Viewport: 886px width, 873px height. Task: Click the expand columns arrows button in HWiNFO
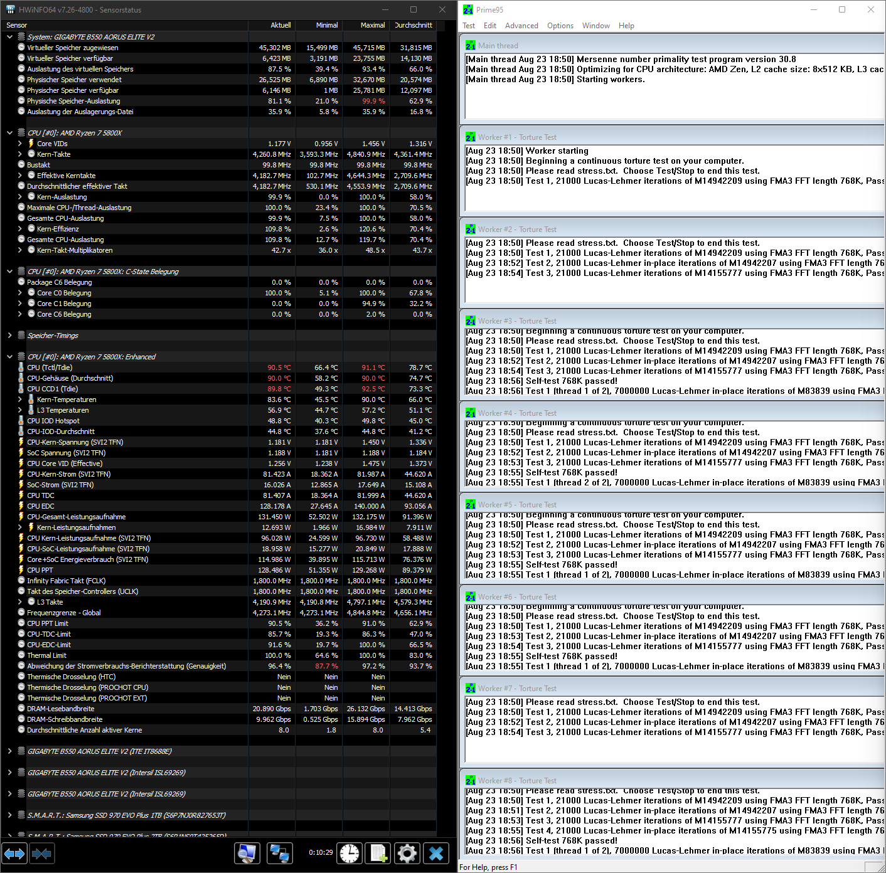14,854
